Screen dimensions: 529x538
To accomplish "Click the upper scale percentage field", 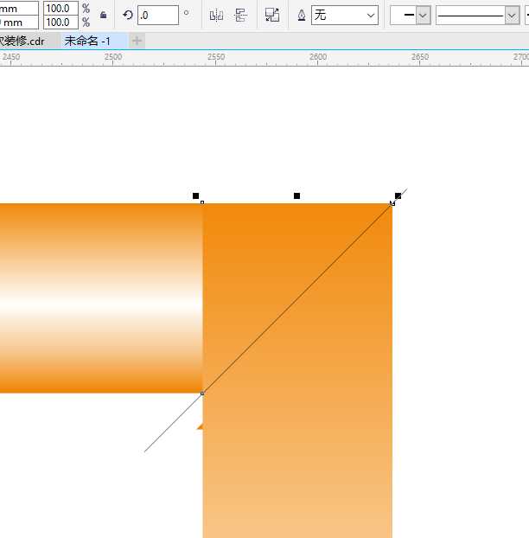I will pos(59,8).
